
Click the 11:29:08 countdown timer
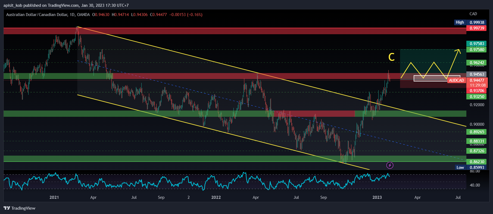click(x=478, y=85)
